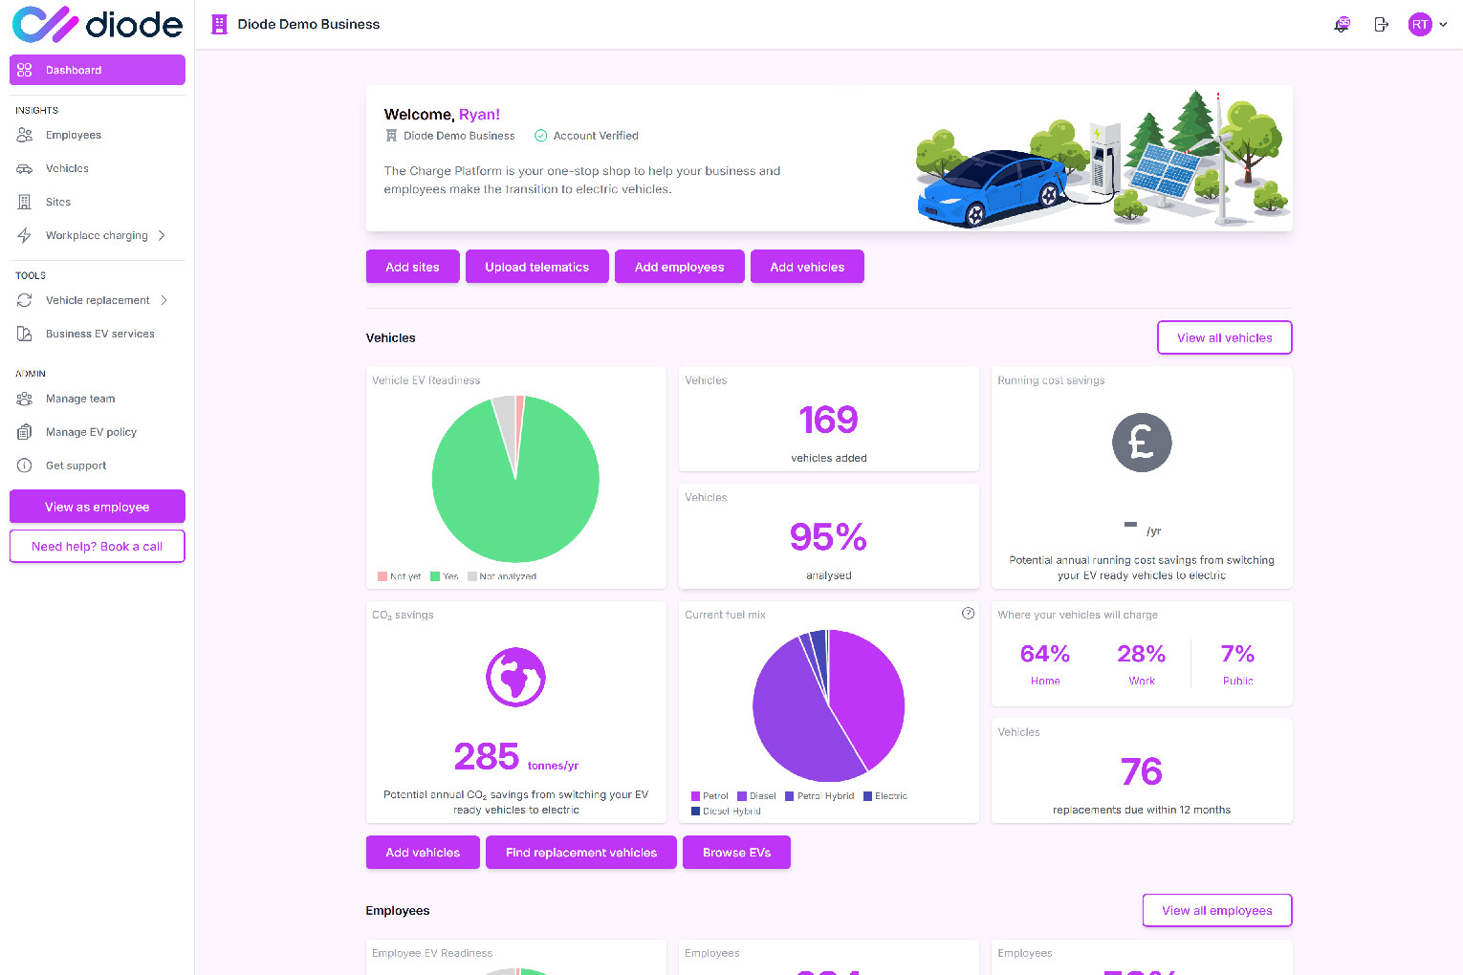Click the Get support info icon
1463x975 pixels.
(x=25, y=466)
